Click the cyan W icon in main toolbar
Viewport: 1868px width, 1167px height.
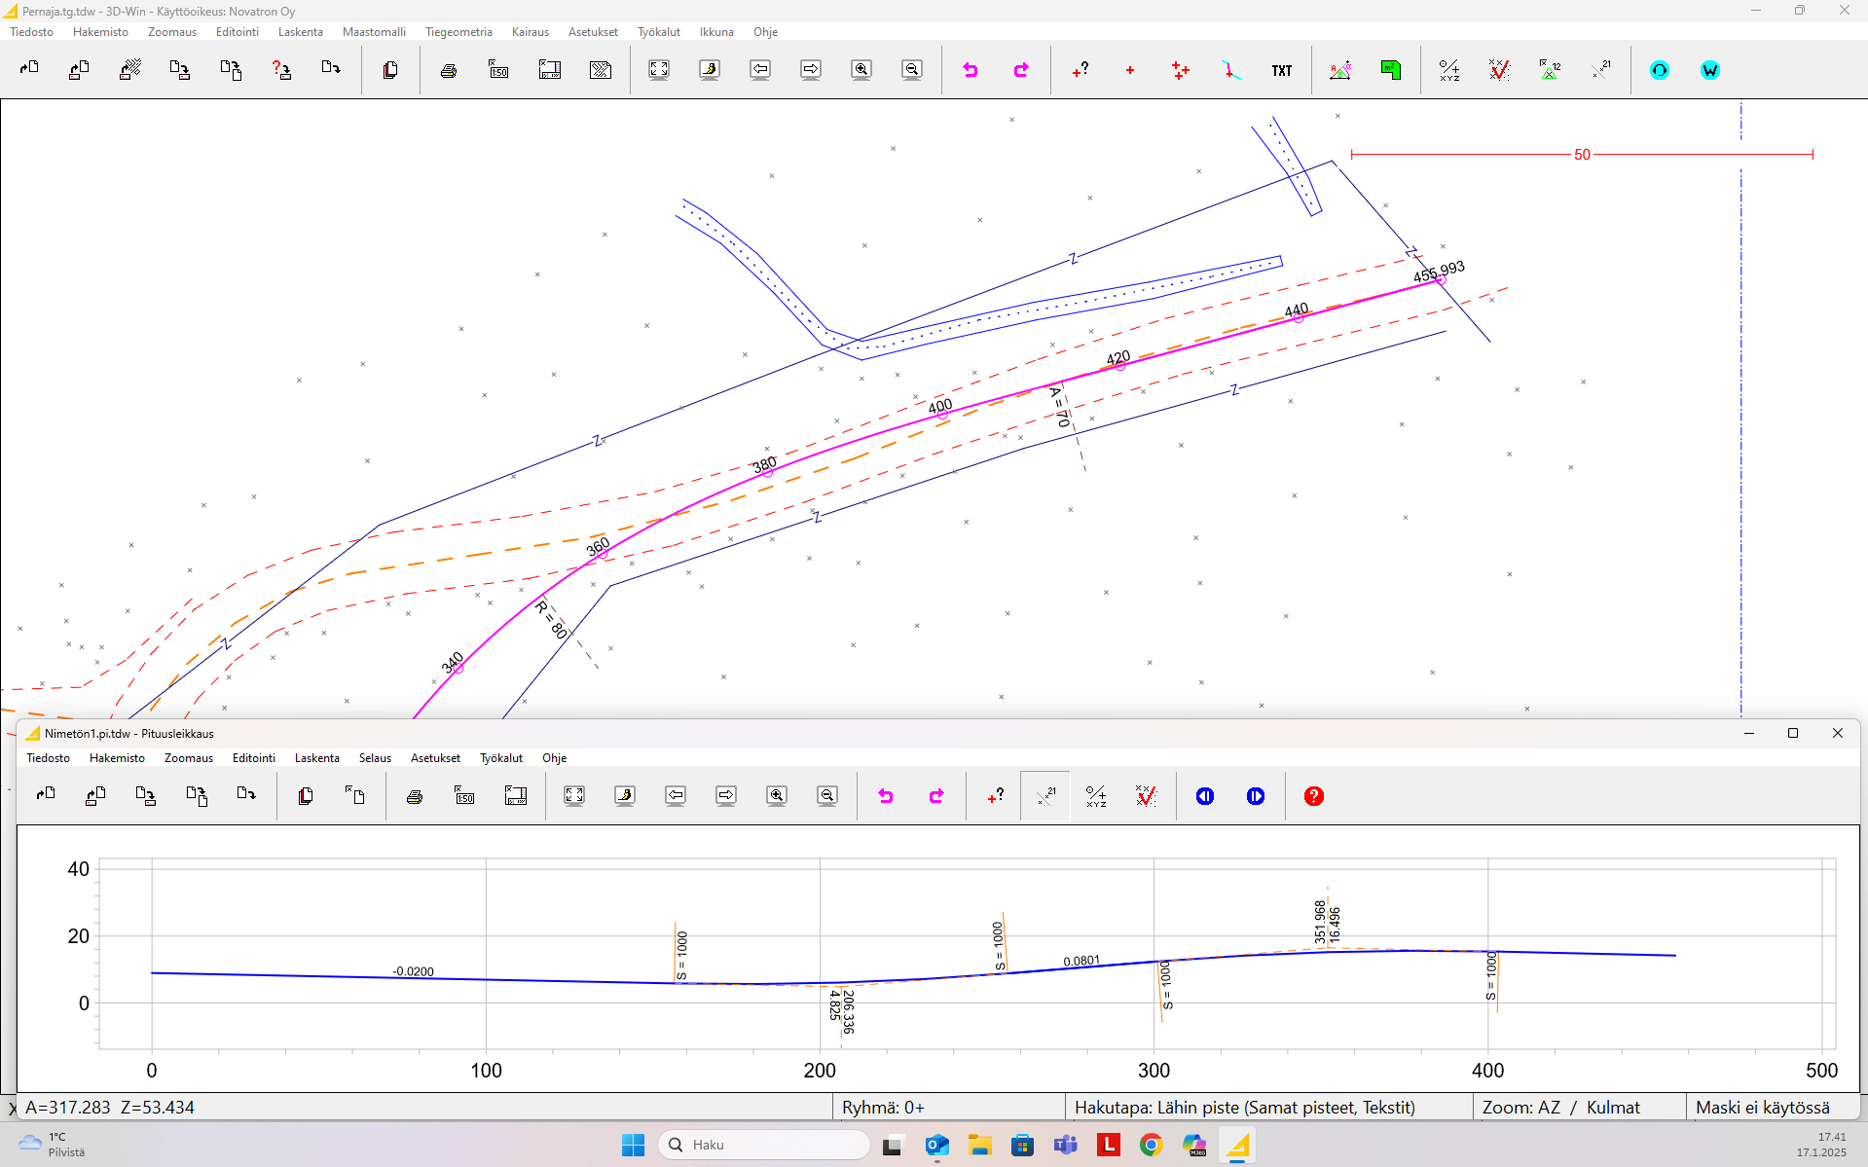[1709, 70]
